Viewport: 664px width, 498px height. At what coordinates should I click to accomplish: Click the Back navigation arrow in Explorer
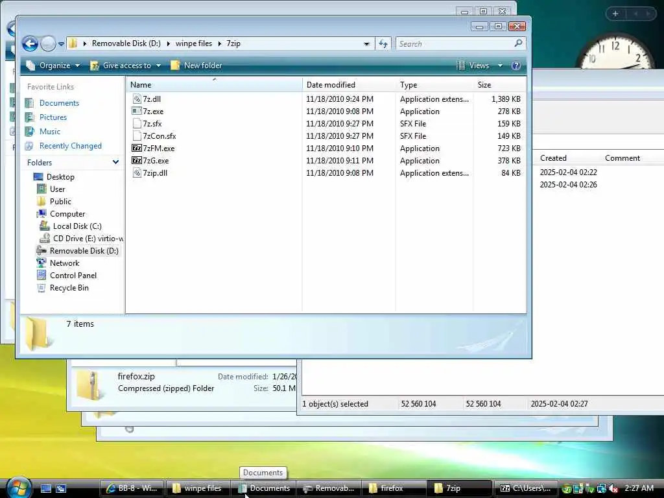pos(30,43)
